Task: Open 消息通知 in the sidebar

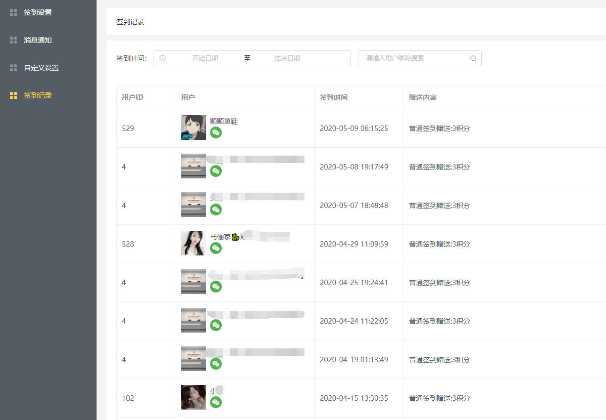Action: point(38,40)
